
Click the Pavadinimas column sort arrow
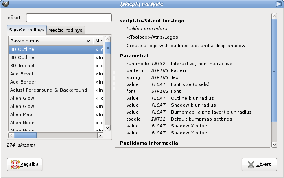[88, 41]
